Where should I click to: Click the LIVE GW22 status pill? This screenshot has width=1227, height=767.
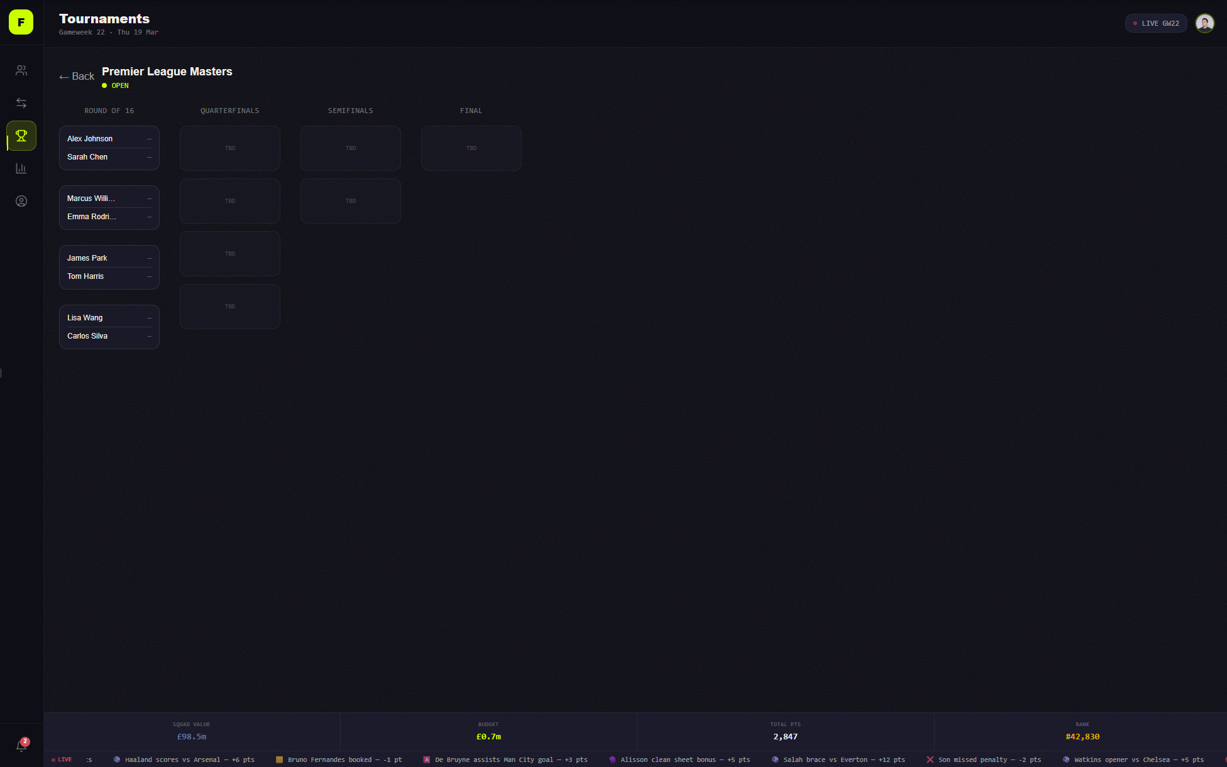(1156, 23)
